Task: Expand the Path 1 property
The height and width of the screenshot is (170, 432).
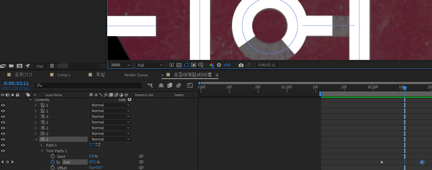Action: [x=41, y=145]
